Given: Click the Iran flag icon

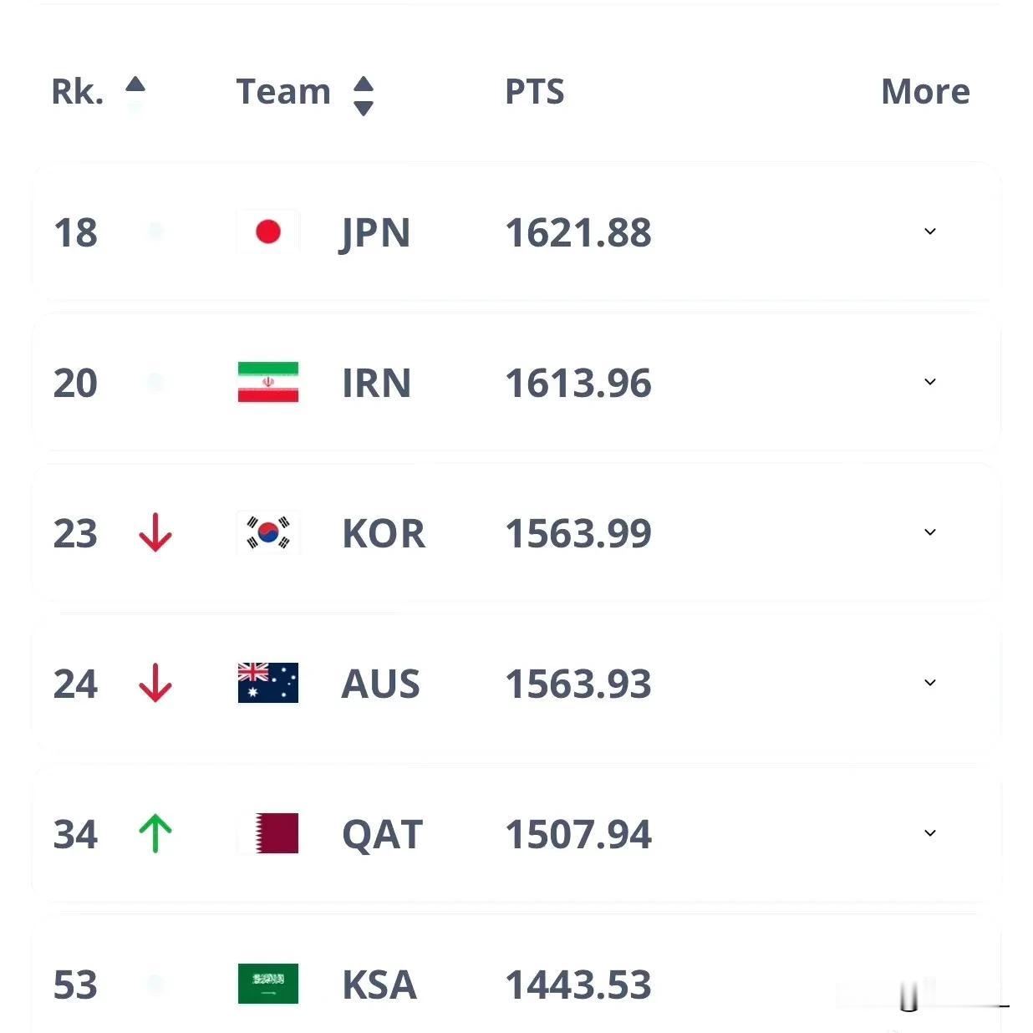Looking at the screenshot, I should pyautogui.click(x=267, y=382).
